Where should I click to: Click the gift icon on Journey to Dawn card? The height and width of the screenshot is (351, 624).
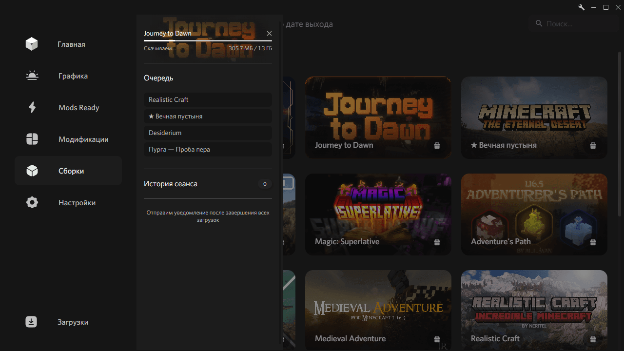coord(437,145)
